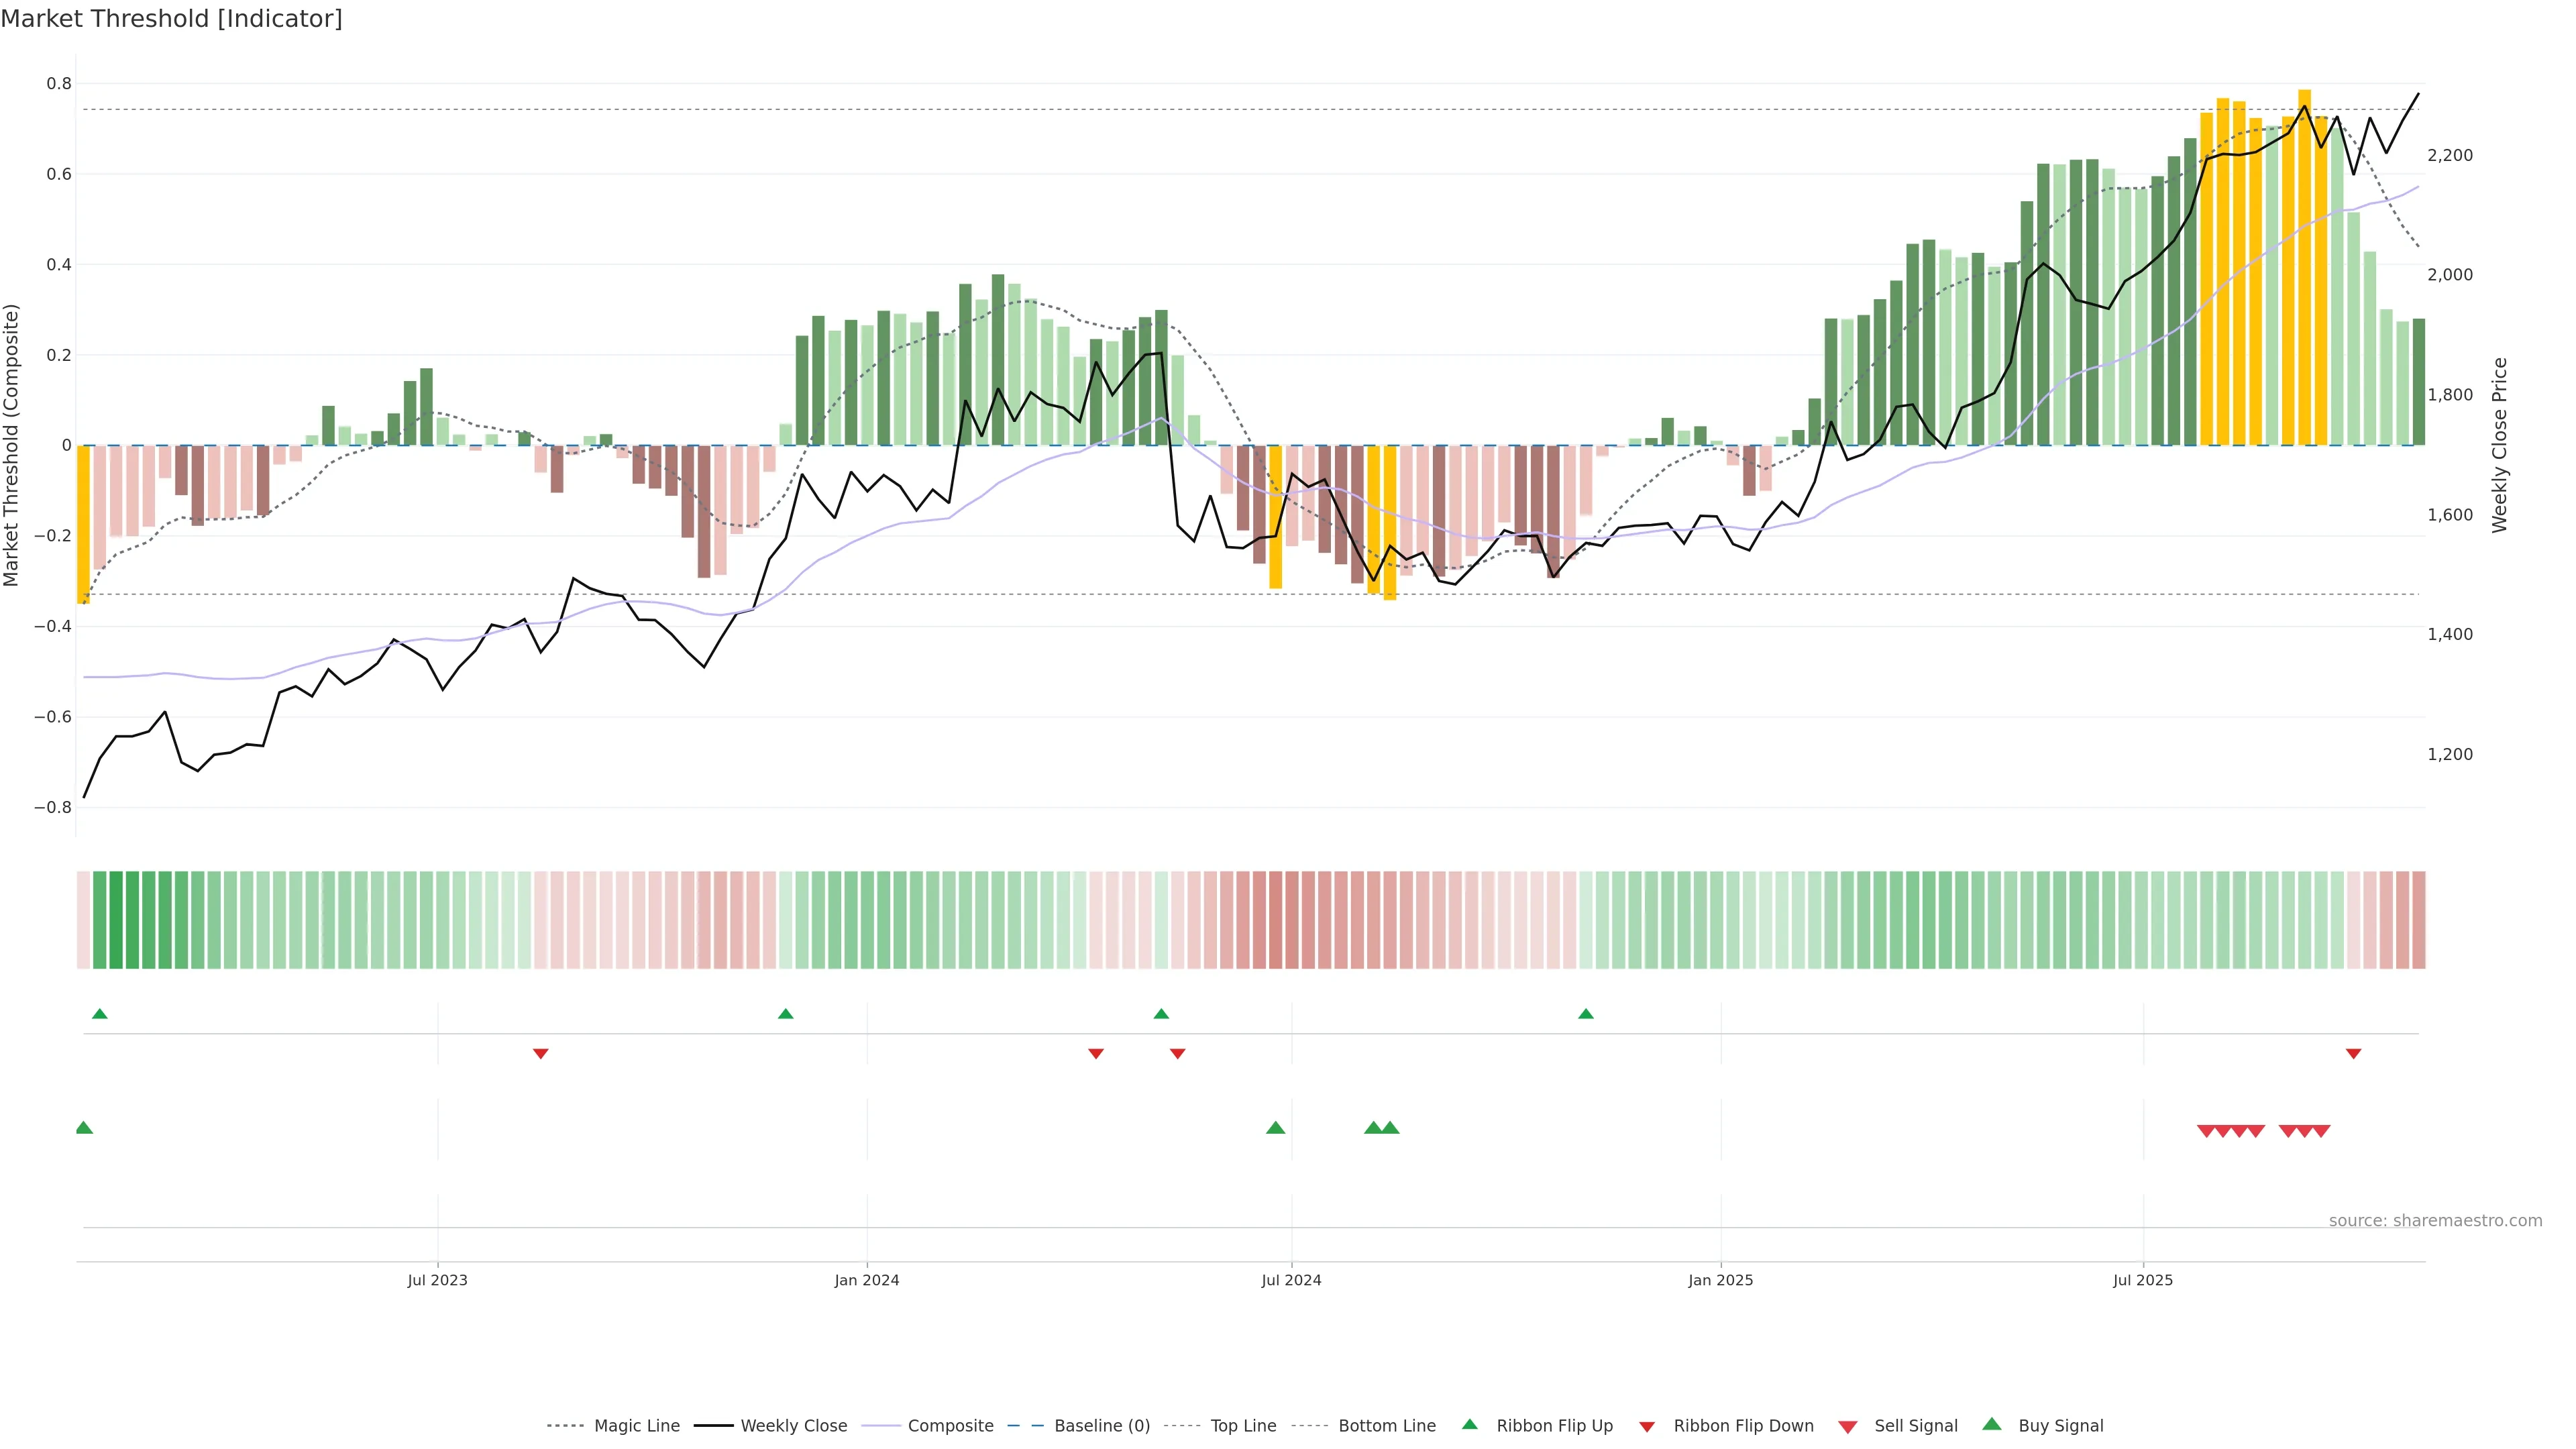Click the source: sharemaestro.com text
The width and height of the screenshot is (2576, 1449).
click(x=2435, y=1220)
